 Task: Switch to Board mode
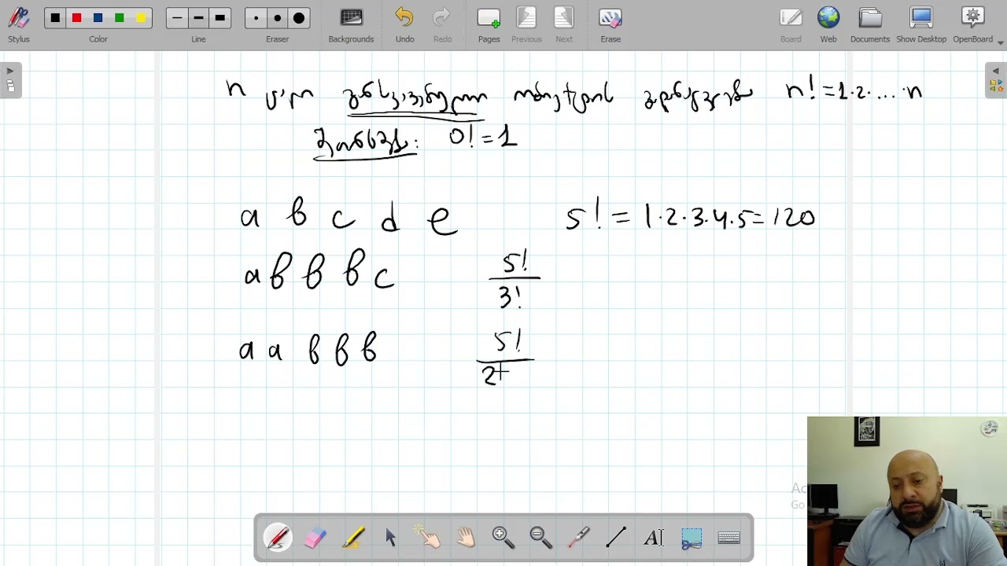click(791, 25)
